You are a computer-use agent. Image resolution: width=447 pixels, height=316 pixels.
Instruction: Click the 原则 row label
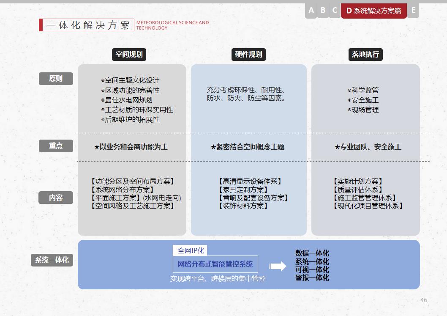(x=56, y=79)
